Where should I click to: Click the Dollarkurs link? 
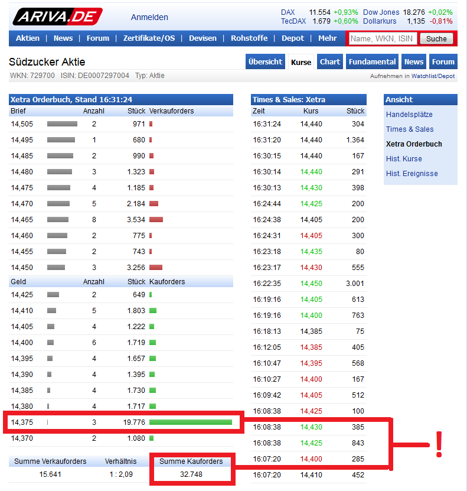pyautogui.click(x=380, y=21)
